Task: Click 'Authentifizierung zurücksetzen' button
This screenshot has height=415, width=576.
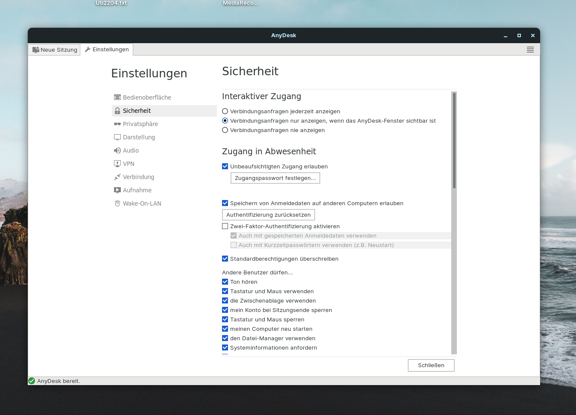Action: point(269,215)
